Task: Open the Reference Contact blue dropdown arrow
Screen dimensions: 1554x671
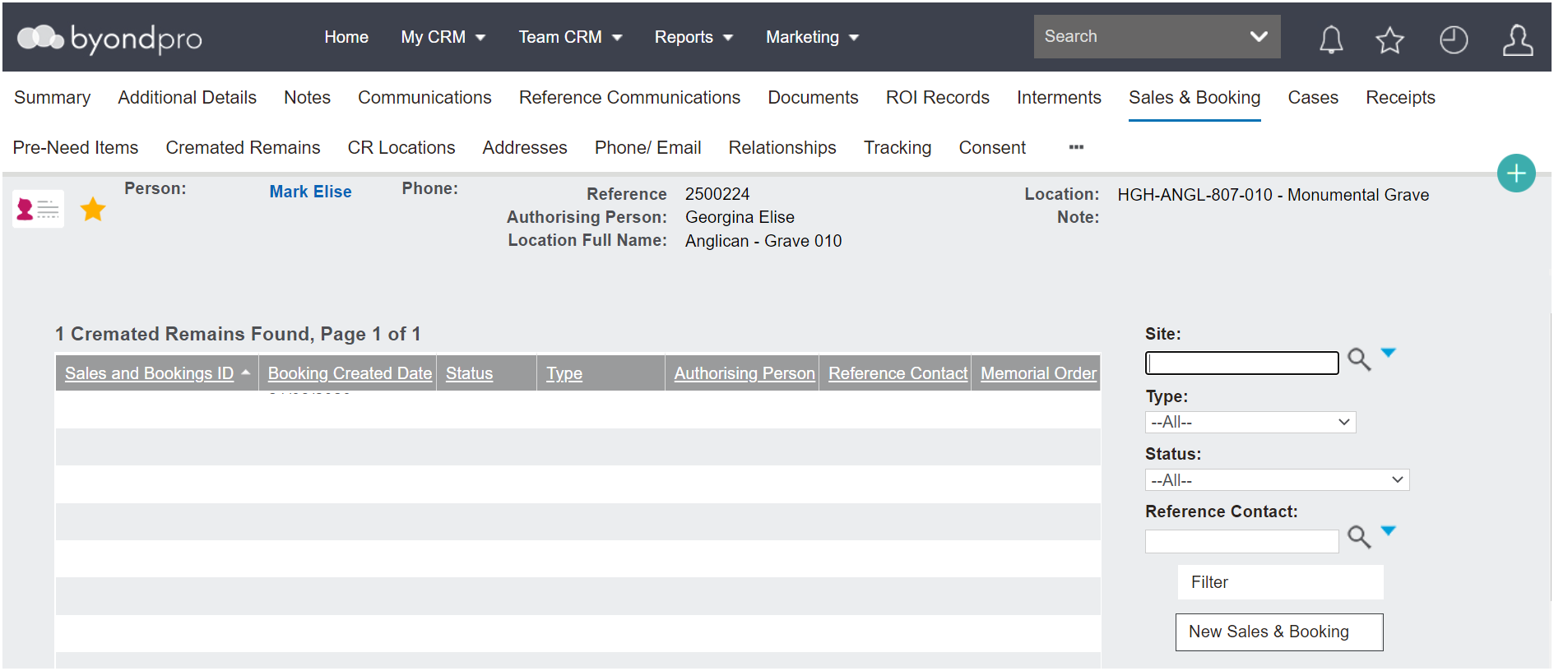Action: pyautogui.click(x=1389, y=530)
